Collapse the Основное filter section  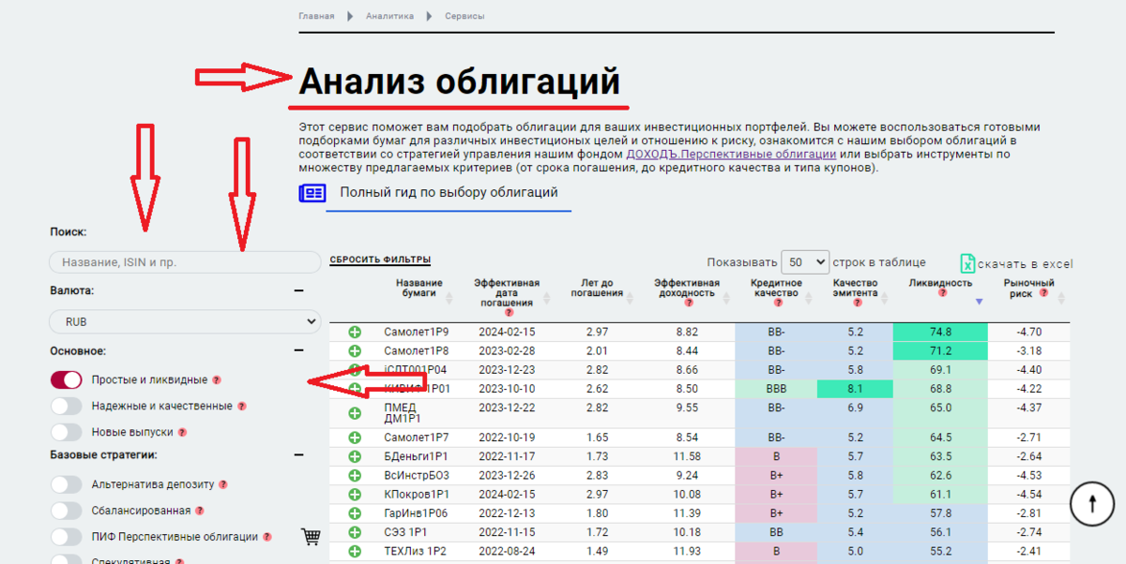pyautogui.click(x=298, y=350)
